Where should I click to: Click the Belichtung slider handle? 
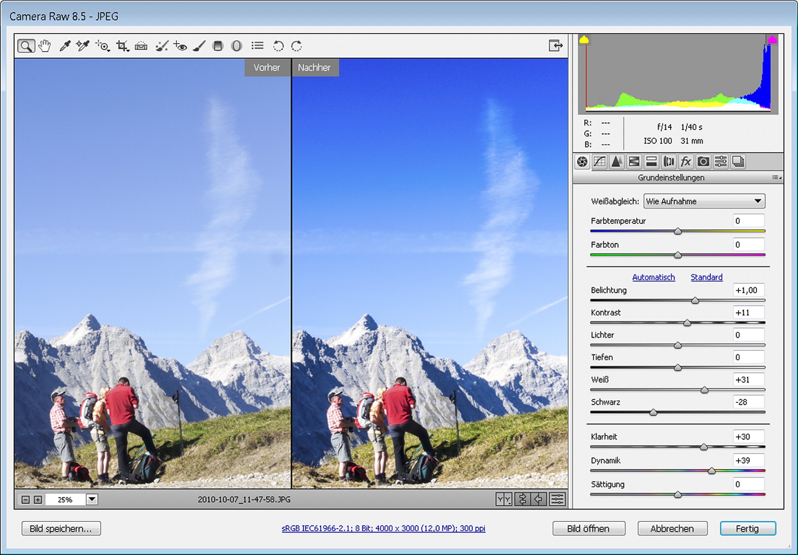(x=695, y=300)
